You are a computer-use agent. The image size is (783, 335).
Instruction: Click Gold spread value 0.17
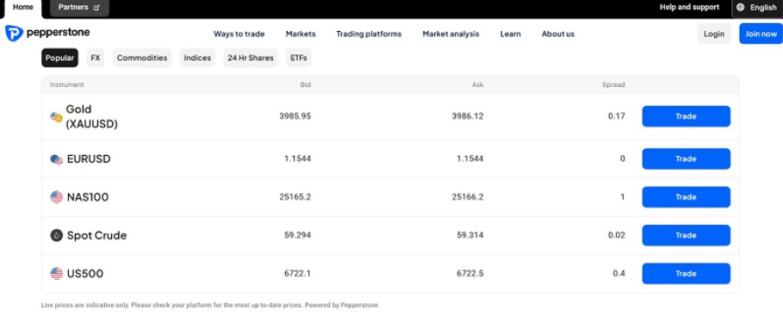point(617,116)
